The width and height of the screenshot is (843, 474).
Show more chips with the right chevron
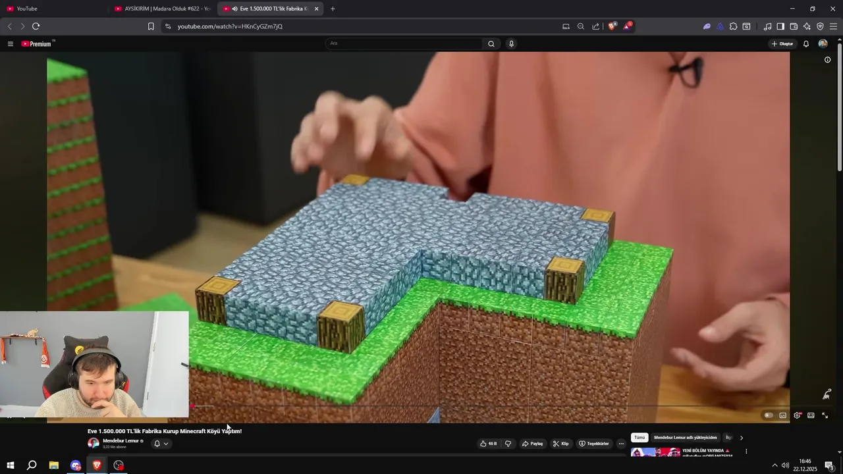[x=742, y=438]
